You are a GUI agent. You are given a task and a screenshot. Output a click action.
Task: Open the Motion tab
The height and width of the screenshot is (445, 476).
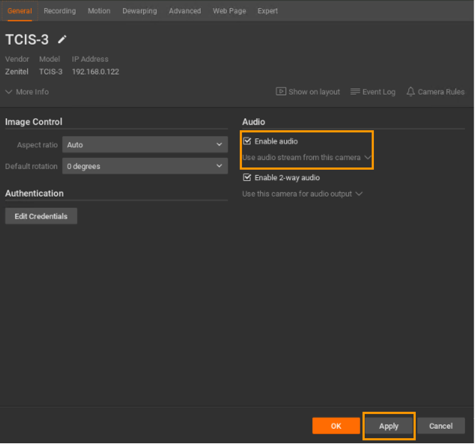[99, 11]
